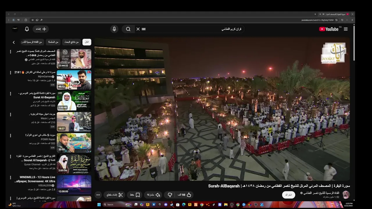Open options menu for Mazn video
This screenshot has width=372, height=209.
(10, 114)
